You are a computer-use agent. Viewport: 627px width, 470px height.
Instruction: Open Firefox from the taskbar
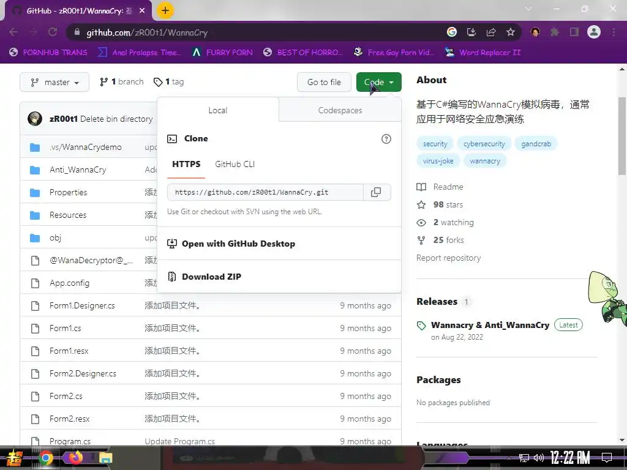(x=75, y=457)
